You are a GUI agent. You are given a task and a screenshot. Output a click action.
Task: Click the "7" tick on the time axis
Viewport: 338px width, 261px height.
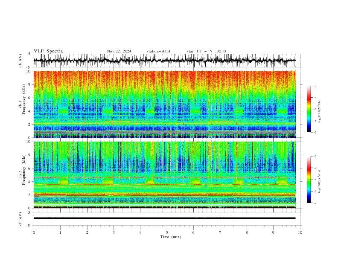point(220,232)
